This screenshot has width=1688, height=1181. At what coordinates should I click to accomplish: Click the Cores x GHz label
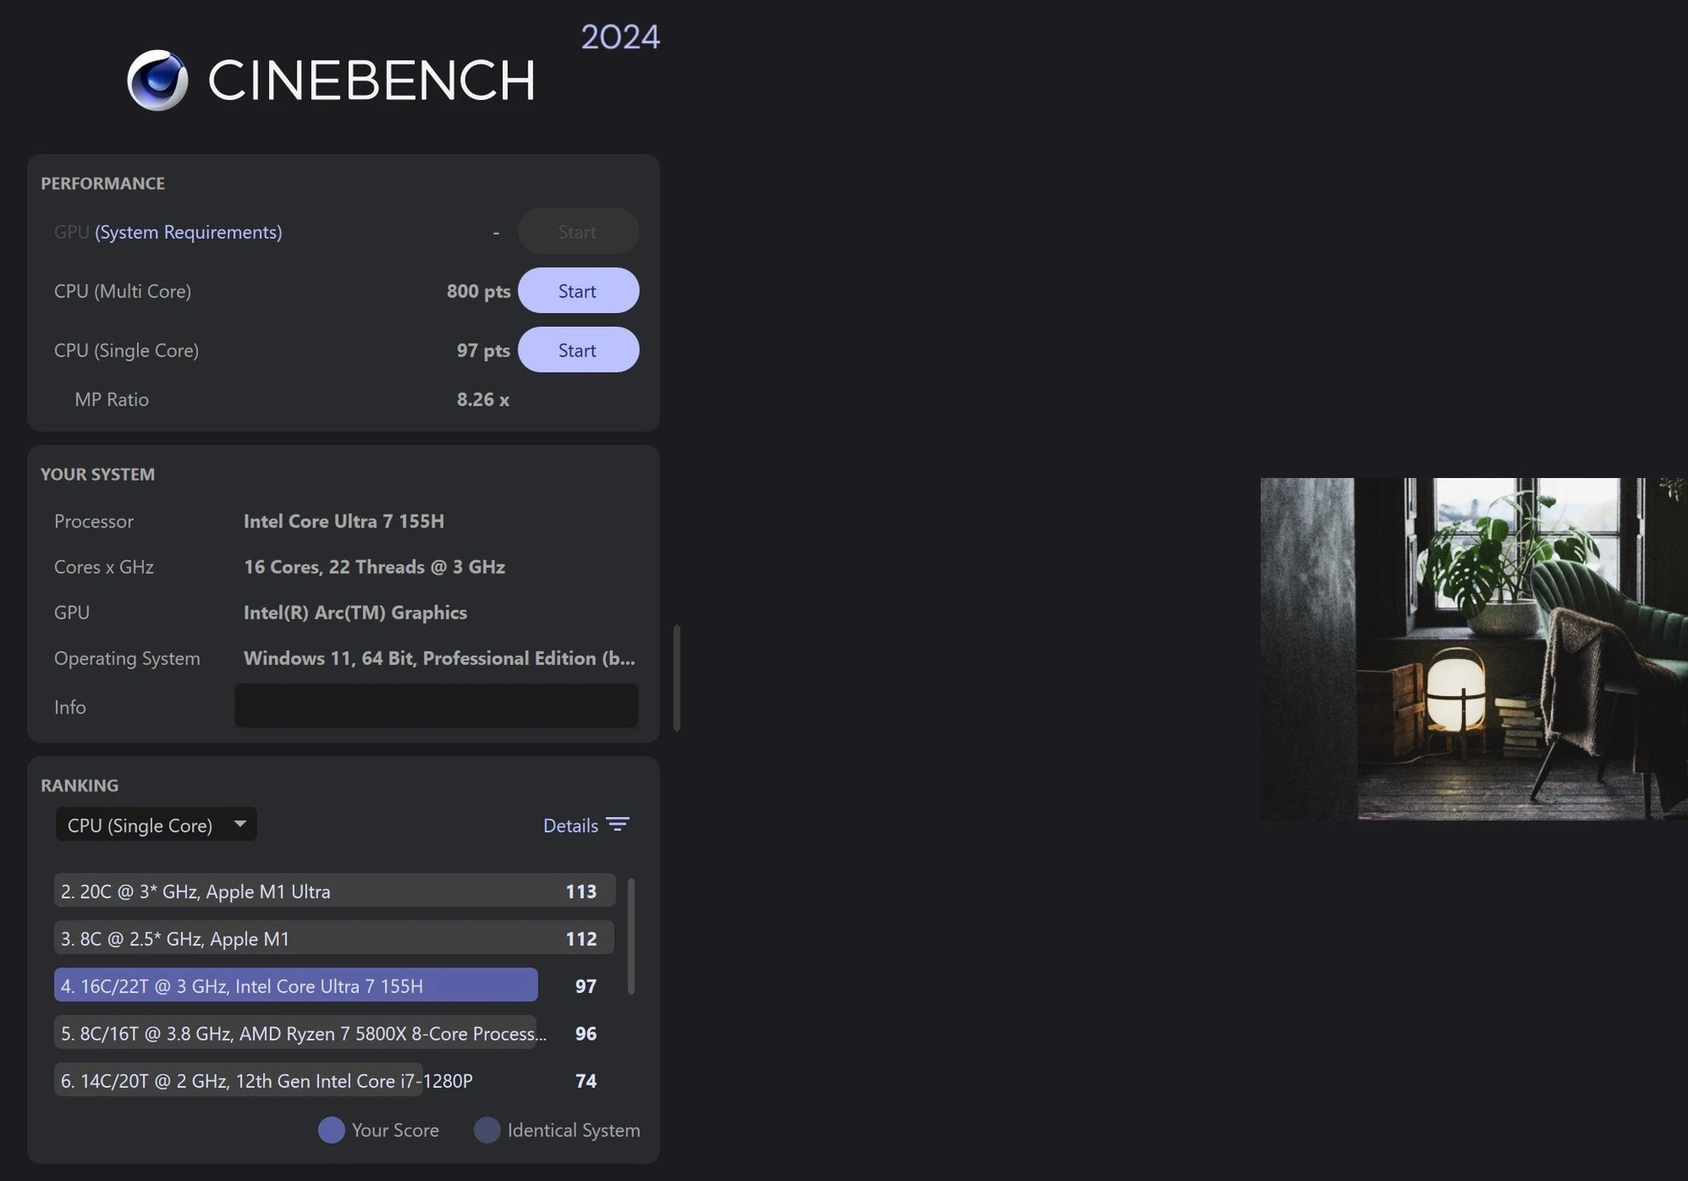coord(104,567)
